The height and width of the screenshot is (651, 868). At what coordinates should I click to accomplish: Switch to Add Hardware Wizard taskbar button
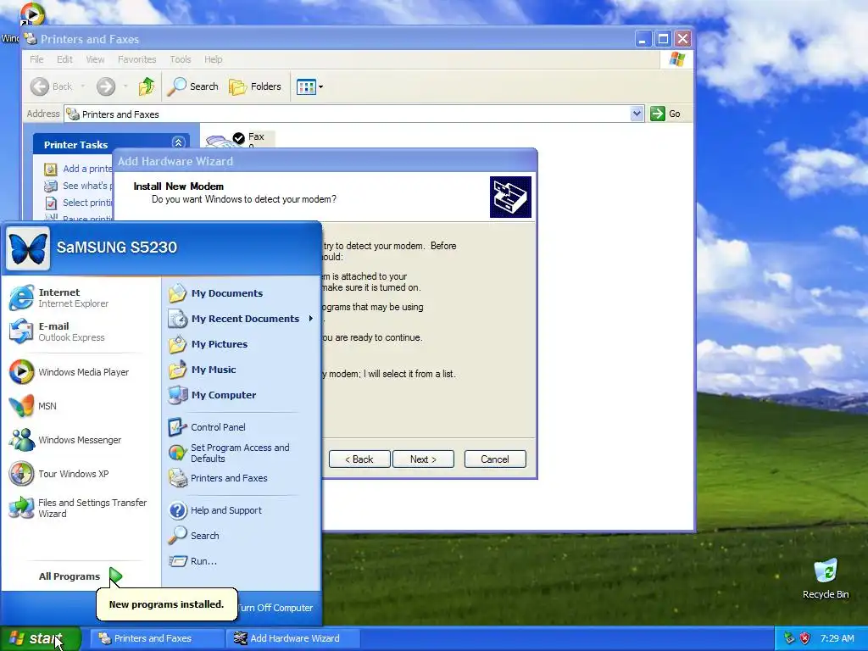click(294, 638)
